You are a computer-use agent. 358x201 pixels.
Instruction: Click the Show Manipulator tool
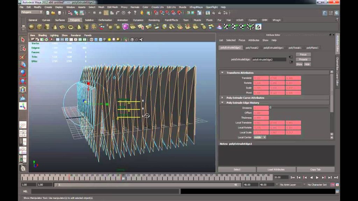(23, 106)
